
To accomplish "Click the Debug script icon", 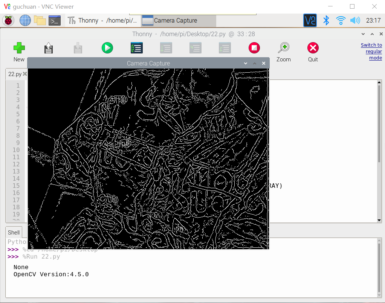I will [136, 48].
